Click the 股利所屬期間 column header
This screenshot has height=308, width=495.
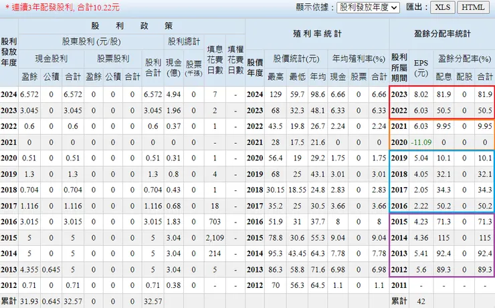point(399,67)
